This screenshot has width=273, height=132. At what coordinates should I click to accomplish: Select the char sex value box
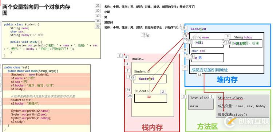click(x=207, y=58)
